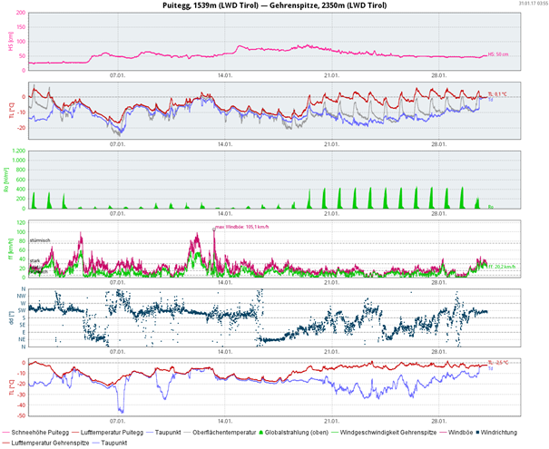Click the timestamp 31.01.17 03:55
The height and width of the screenshot is (449, 549).
coord(534,3)
